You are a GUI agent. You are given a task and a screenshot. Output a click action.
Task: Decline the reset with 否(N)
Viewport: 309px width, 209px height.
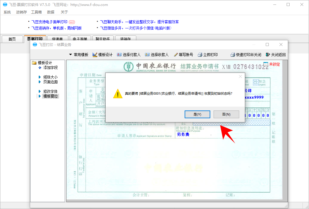point(226,114)
